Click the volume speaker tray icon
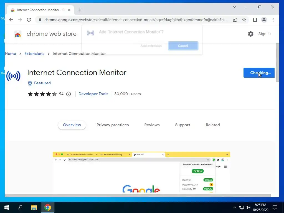The image size is (284, 213). pos(248,207)
